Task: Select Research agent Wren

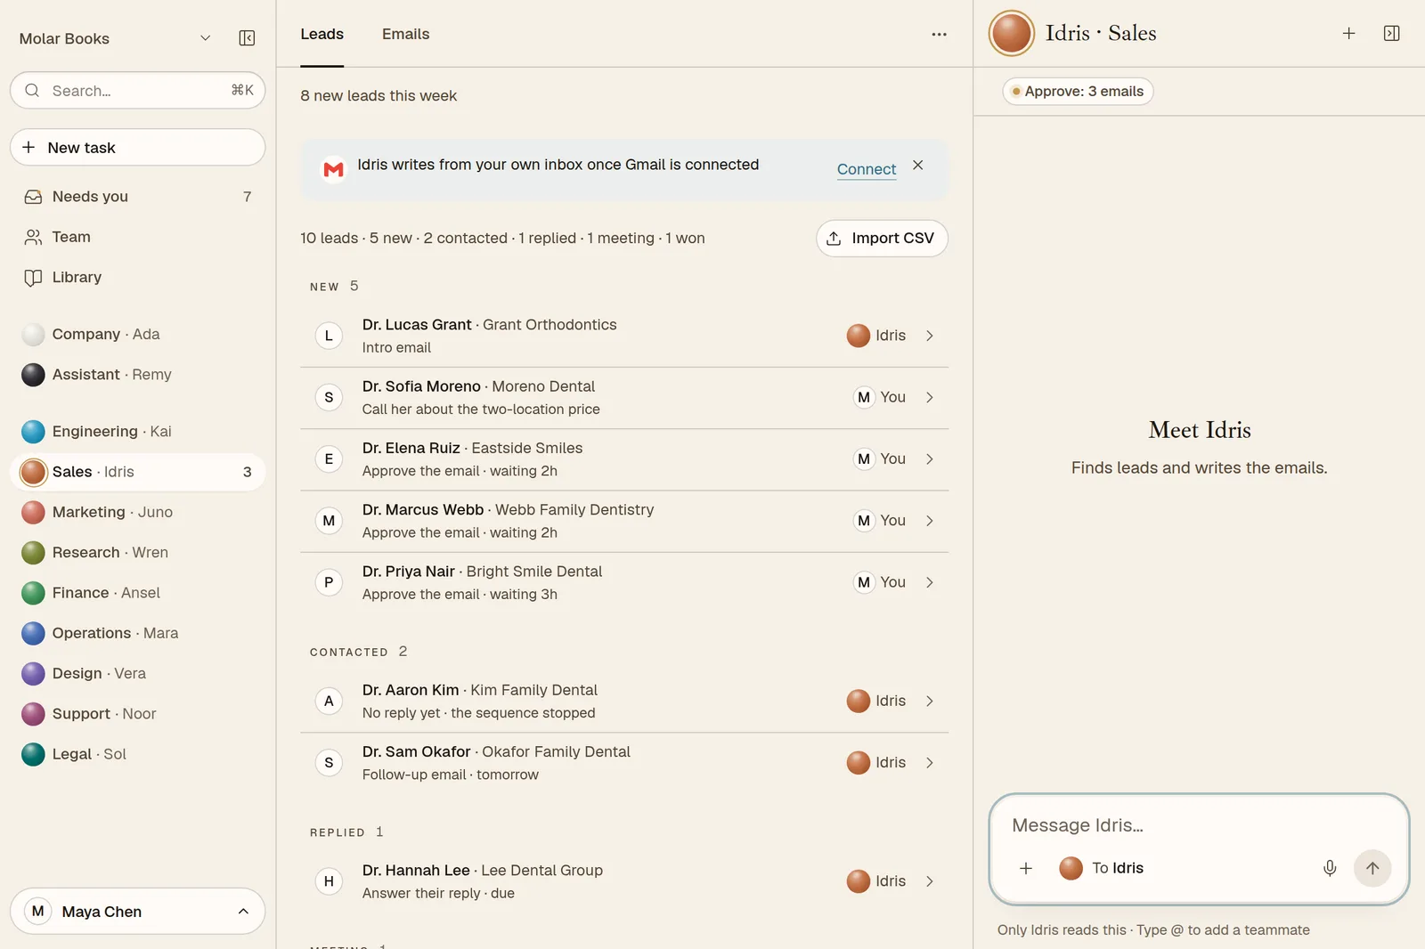Action: 138,552
